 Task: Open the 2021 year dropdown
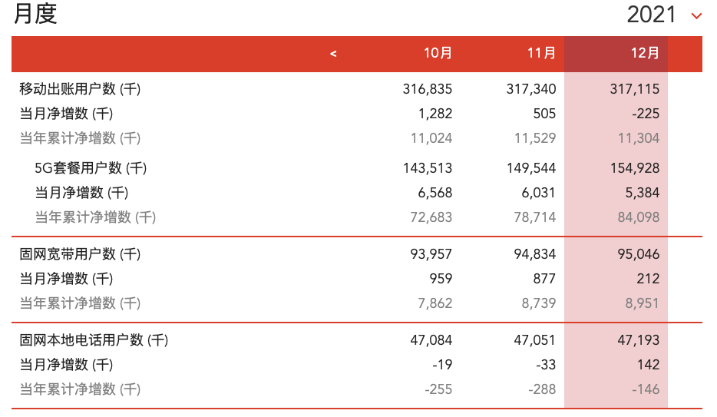point(696,15)
